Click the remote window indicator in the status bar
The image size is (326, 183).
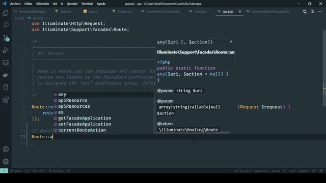(4, 171)
